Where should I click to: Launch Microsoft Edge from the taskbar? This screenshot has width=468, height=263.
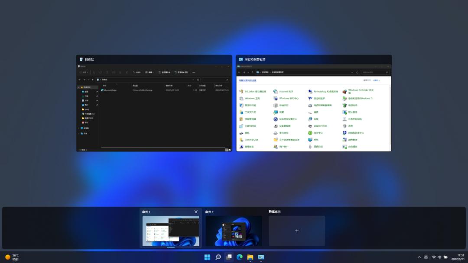click(x=240, y=257)
